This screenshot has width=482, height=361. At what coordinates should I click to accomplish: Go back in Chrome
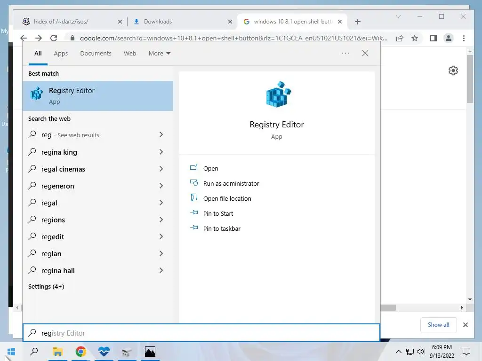click(24, 38)
